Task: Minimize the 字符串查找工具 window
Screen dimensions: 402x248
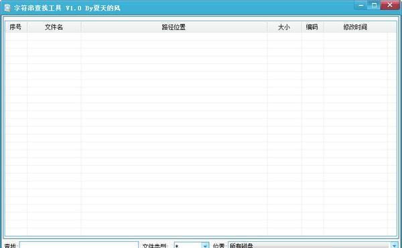Action: [360, 5]
